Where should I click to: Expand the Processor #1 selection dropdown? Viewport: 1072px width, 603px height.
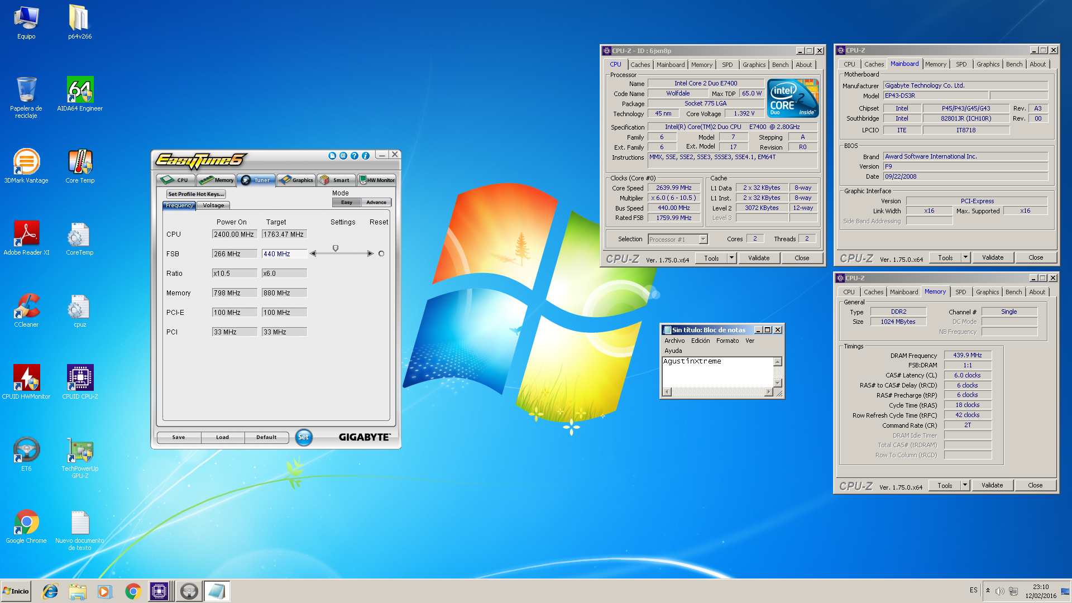tap(703, 240)
